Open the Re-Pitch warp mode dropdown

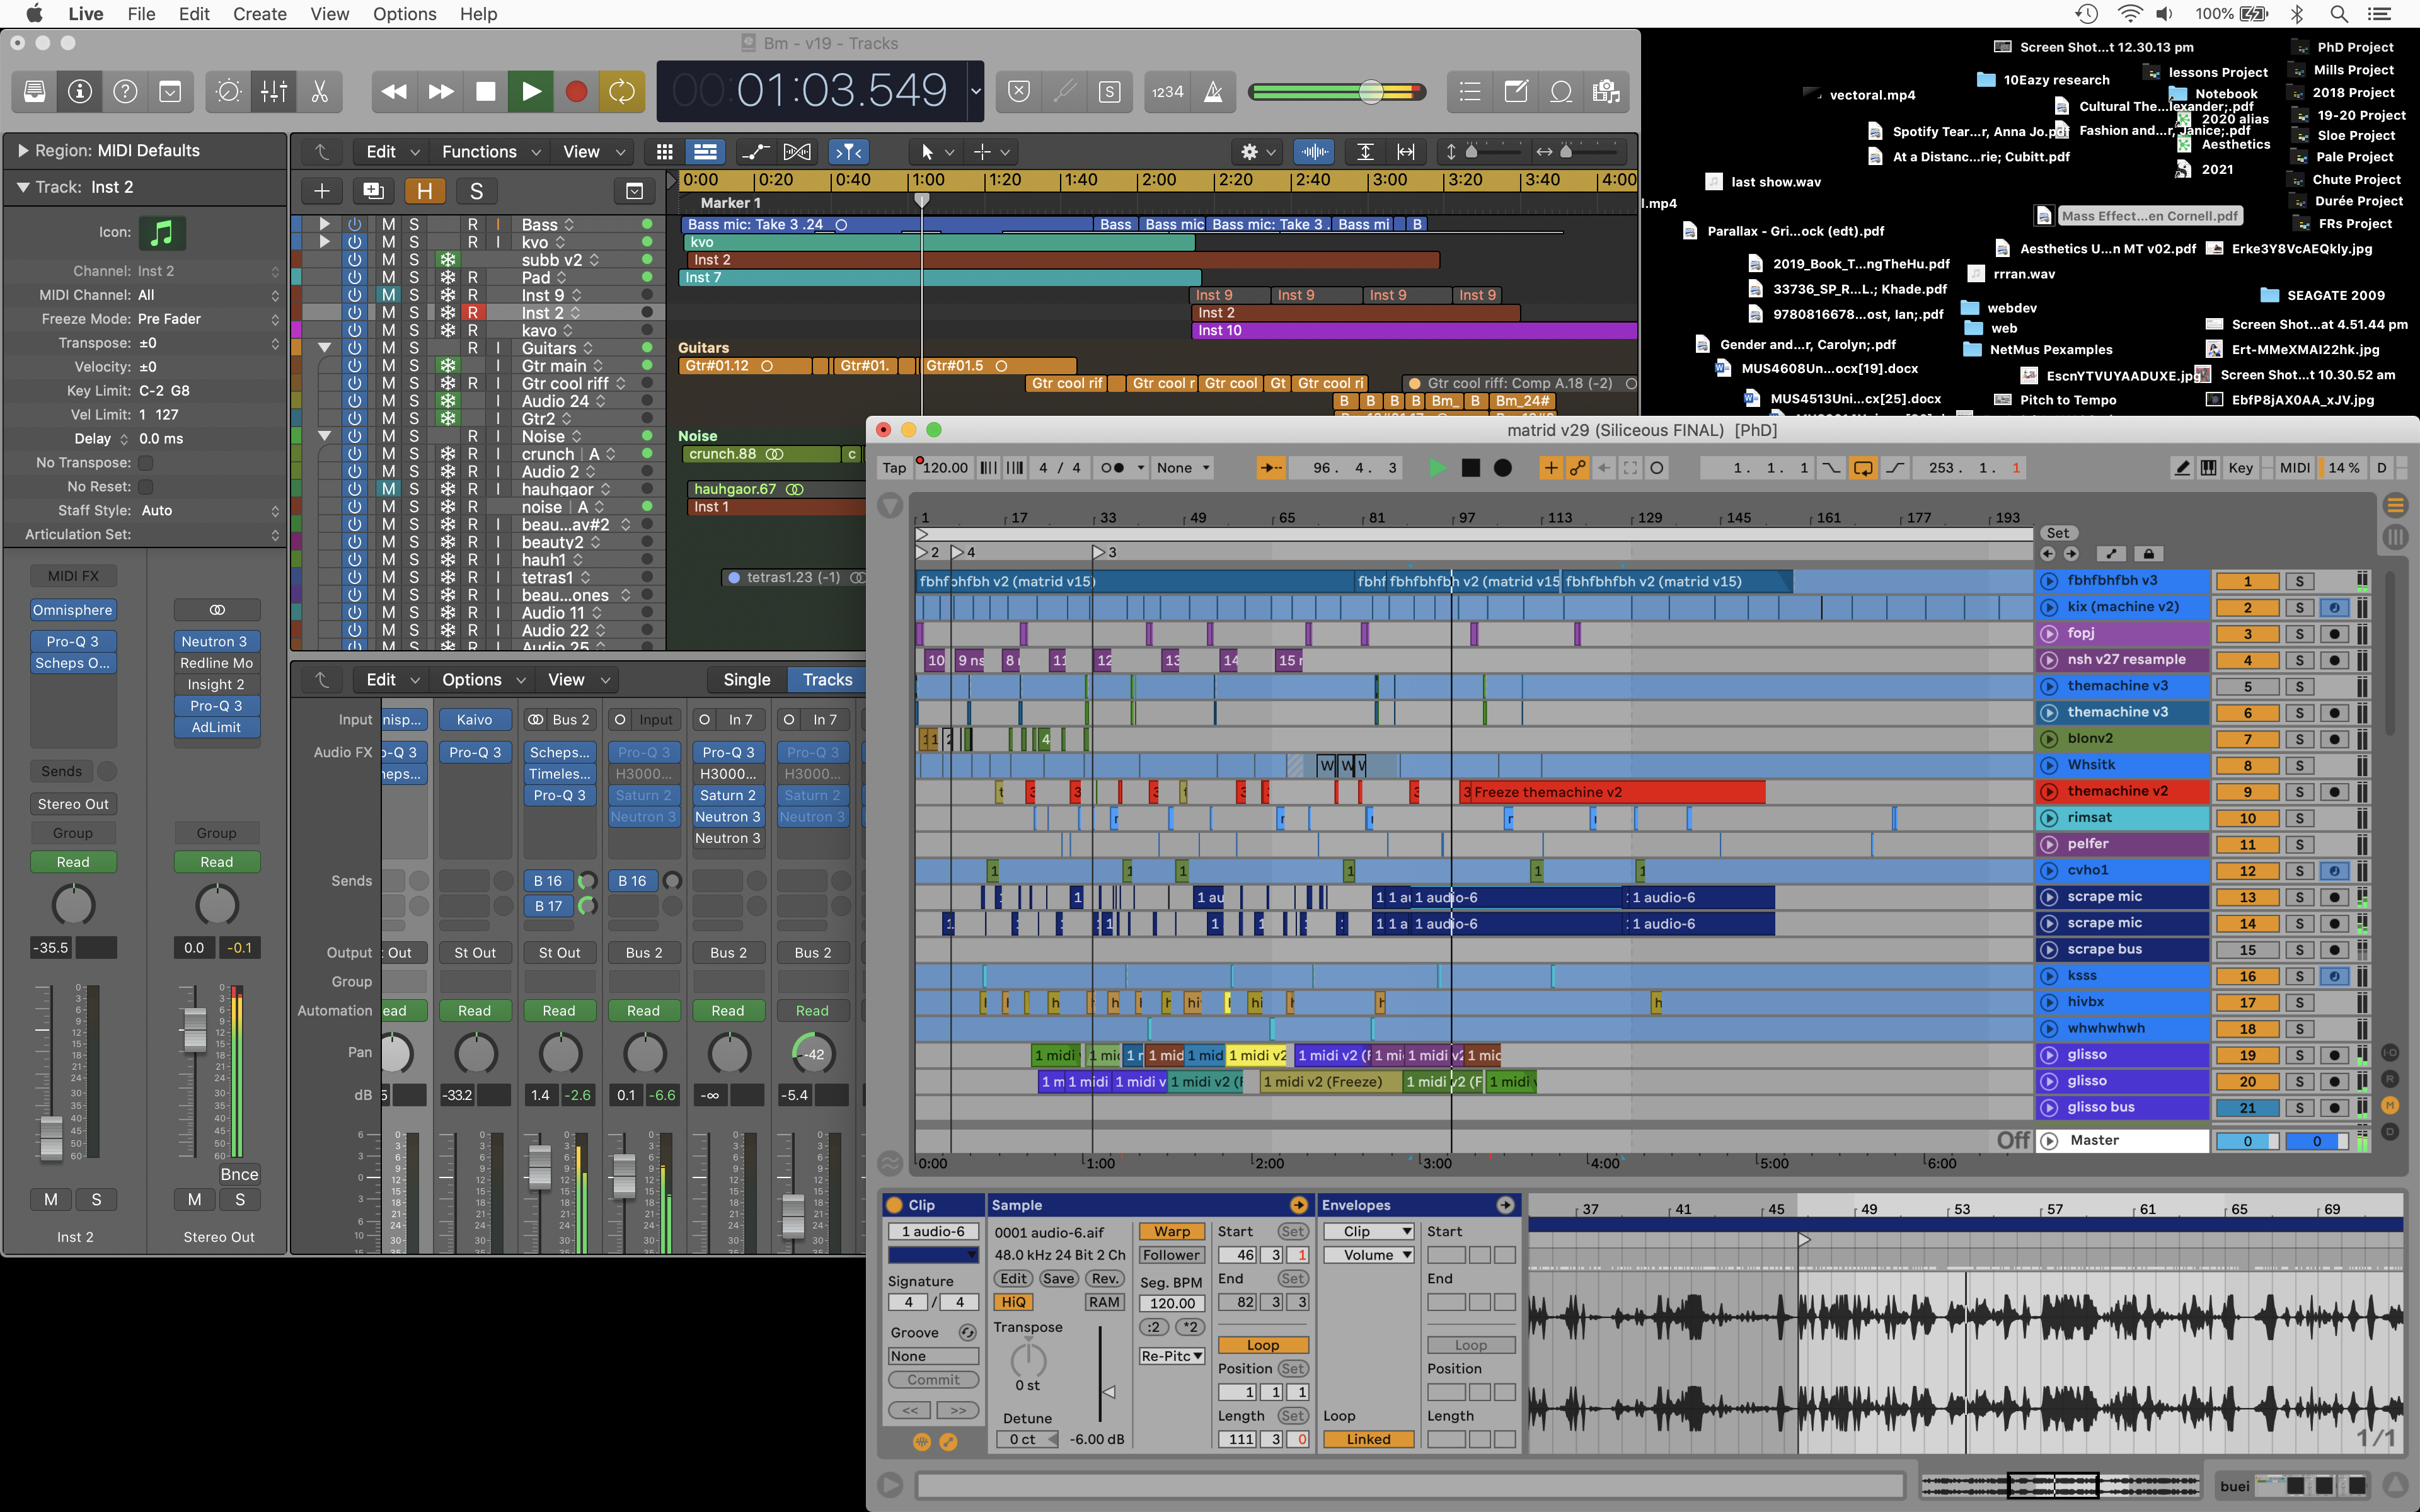tap(1170, 1355)
